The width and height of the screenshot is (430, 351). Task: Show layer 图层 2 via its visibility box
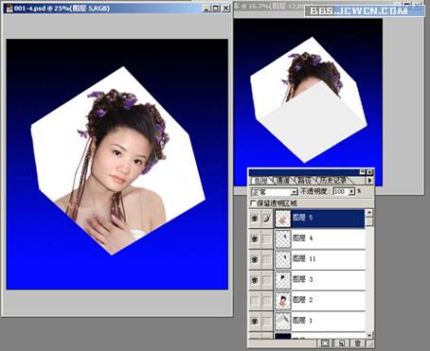255,301
